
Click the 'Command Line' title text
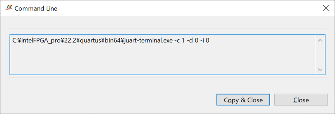point(36,9)
